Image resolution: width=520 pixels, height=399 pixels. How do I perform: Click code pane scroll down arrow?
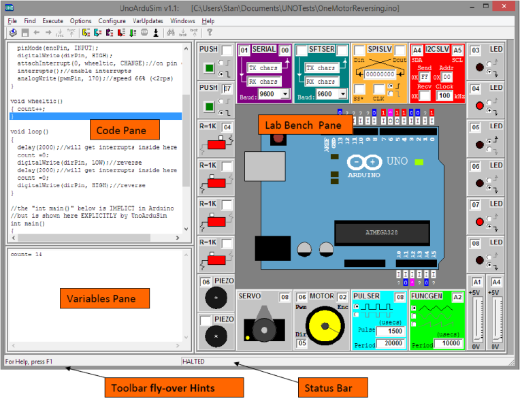click(x=186, y=229)
